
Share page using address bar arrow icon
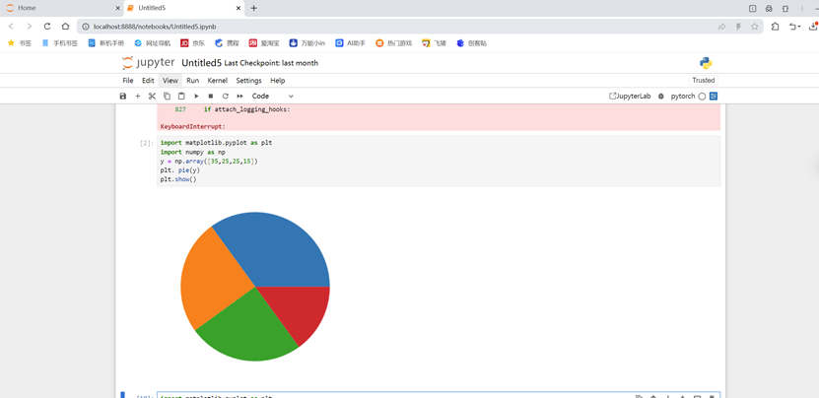(x=721, y=27)
